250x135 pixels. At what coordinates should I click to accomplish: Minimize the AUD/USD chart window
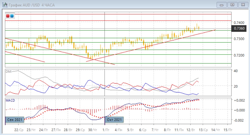coord(222,5)
